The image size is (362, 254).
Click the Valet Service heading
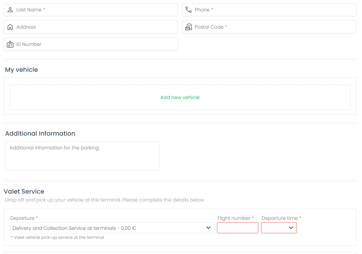pyautogui.click(x=24, y=192)
